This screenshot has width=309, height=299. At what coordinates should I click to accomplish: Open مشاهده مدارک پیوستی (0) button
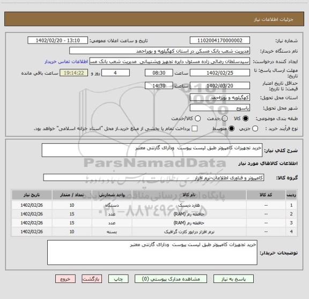click(171, 279)
